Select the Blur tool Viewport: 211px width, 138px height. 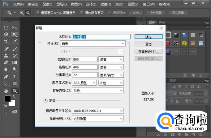(6, 69)
